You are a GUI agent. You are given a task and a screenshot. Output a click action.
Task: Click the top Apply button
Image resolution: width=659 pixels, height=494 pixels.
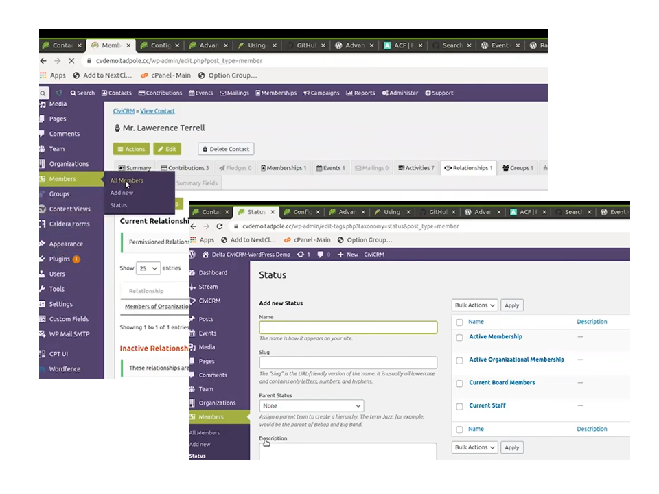click(511, 305)
